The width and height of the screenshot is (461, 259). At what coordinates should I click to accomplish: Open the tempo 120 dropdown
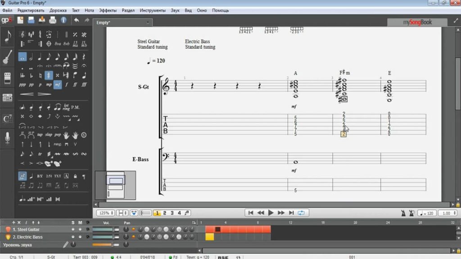pyautogui.click(x=427, y=213)
